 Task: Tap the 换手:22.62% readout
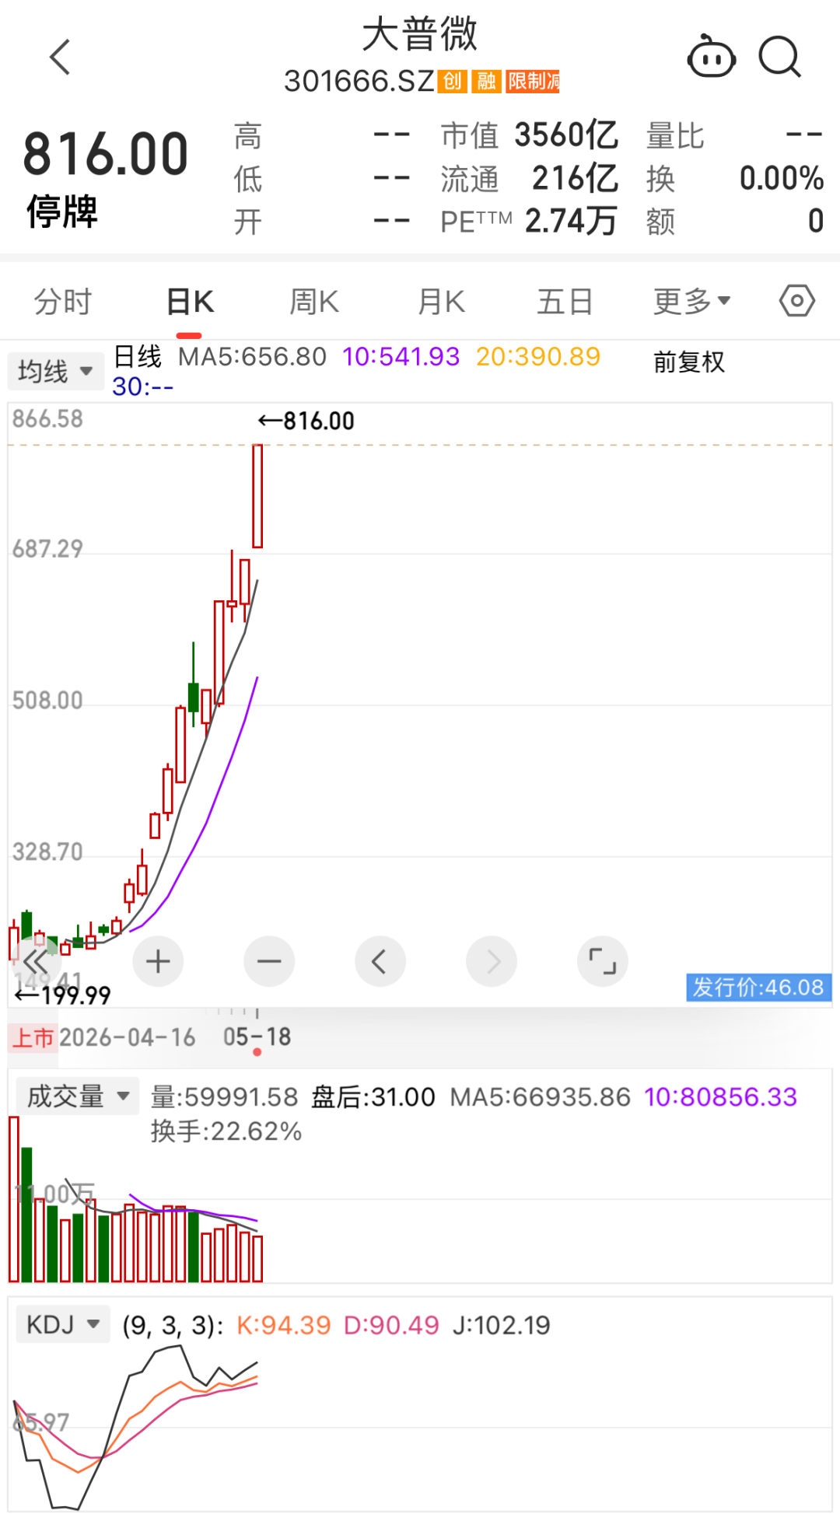(x=226, y=1131)
